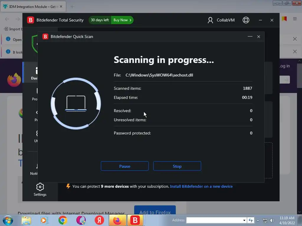The image size is (302, 226).
Task: Open Yandex browser from taskbar
Action: [x=99, y=220]
